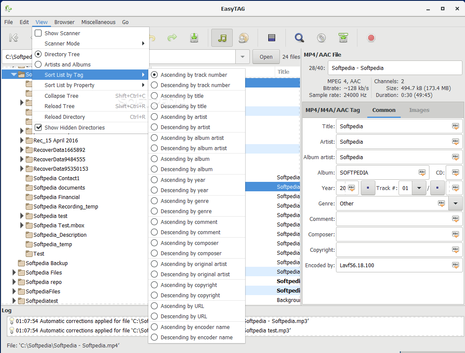
Task: Open the File menu
Action: point(9,22)
